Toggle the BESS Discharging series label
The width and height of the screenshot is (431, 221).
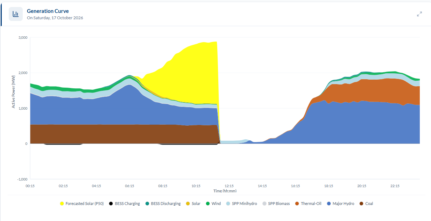coord(166,204)
